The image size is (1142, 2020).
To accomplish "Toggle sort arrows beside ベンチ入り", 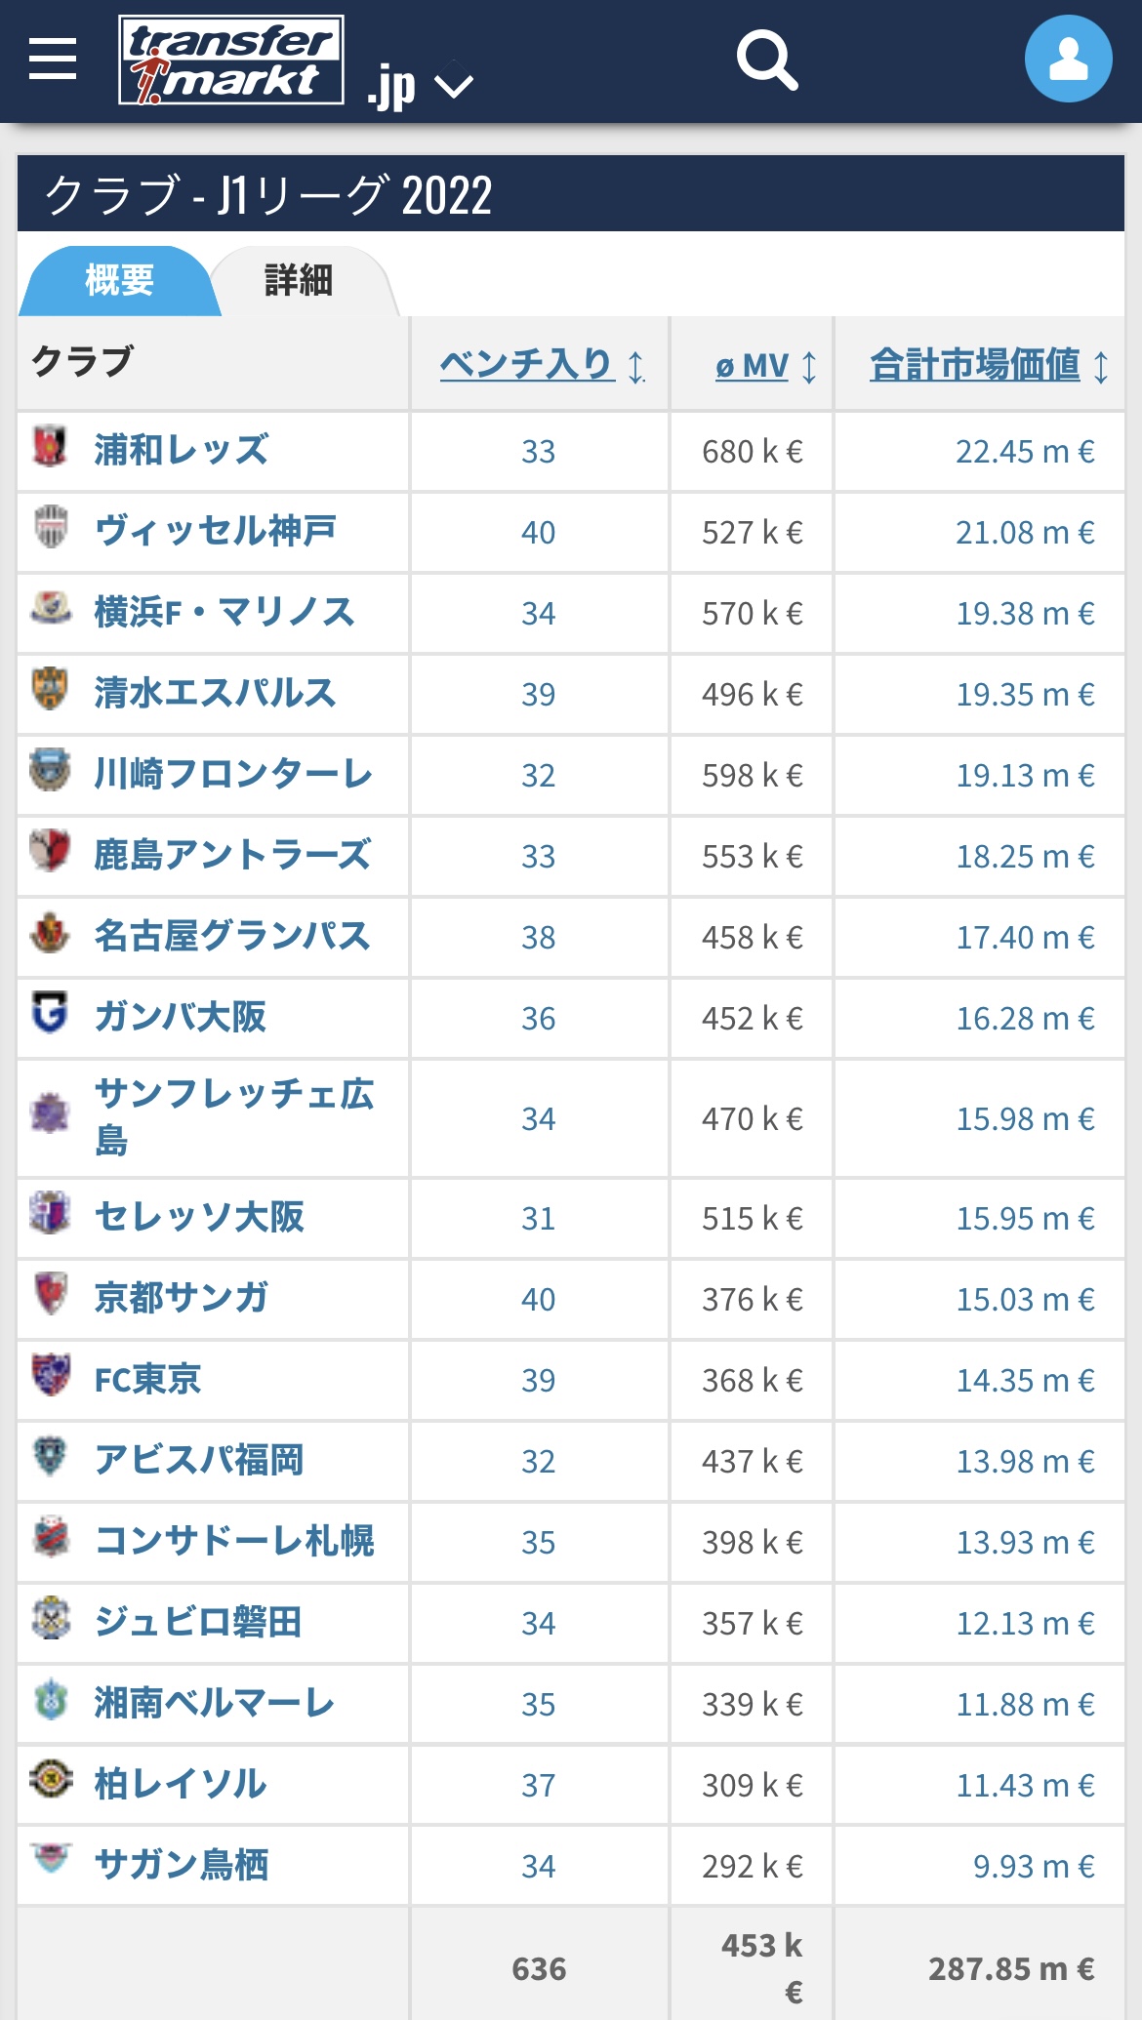I will (x=636, y=367).
